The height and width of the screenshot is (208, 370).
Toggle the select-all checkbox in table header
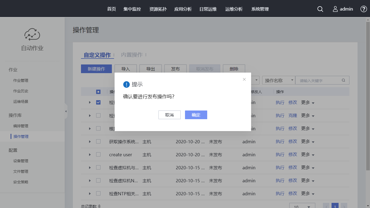(98, 92)
